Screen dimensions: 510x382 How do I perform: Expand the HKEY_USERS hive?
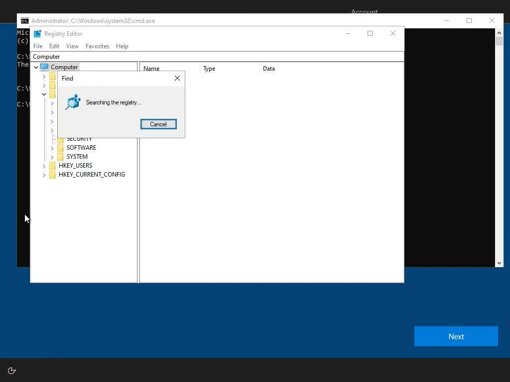pyautogui.click(x=44, y=166)
